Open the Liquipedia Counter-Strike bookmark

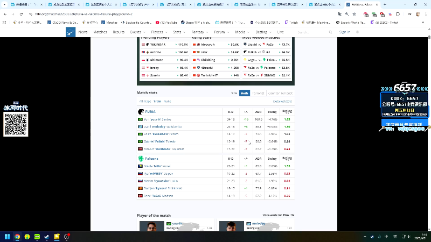pyautogui.click(x=136, y=23)
